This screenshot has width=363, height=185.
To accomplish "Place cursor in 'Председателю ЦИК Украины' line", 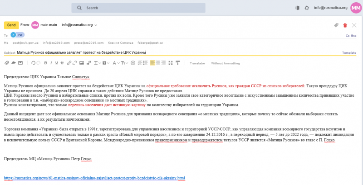I will pos(47,76).
